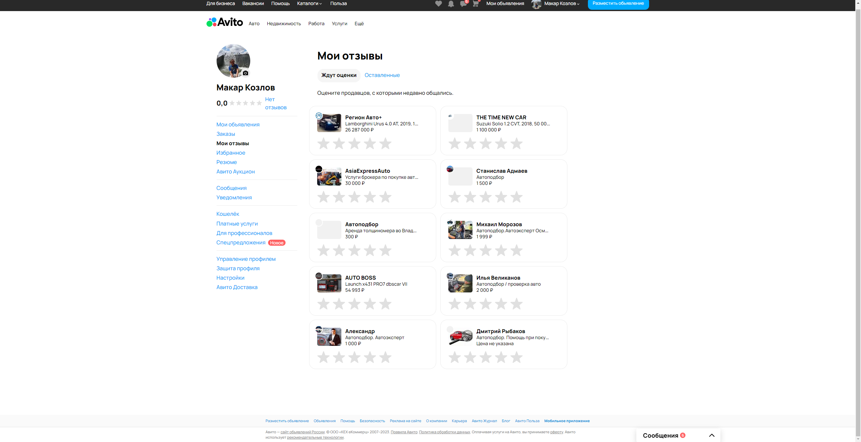Screen dimensions: 861x442
Task: Open the Ещё categories menu
Action: pyautogui.click(x=359, y=24)
